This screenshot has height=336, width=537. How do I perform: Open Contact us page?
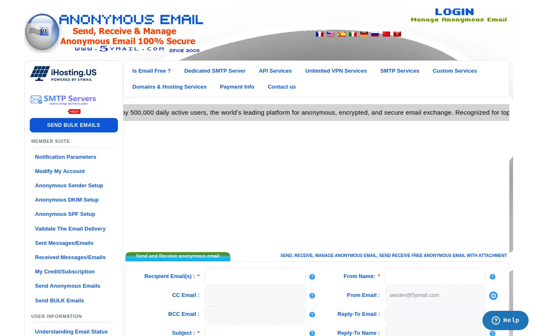pos(282,87)
